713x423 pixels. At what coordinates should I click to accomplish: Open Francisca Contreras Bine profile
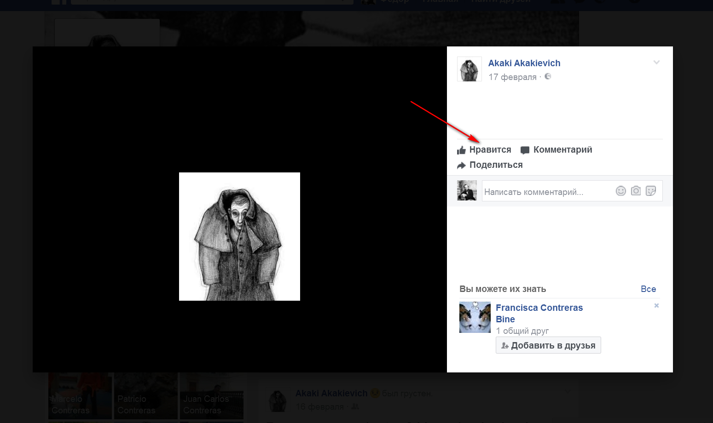point(539,314)
